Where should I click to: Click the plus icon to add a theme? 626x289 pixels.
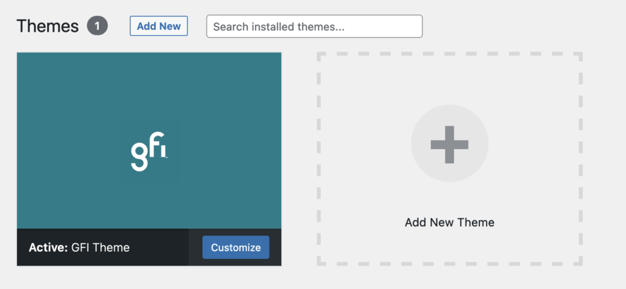pos(449,145)
